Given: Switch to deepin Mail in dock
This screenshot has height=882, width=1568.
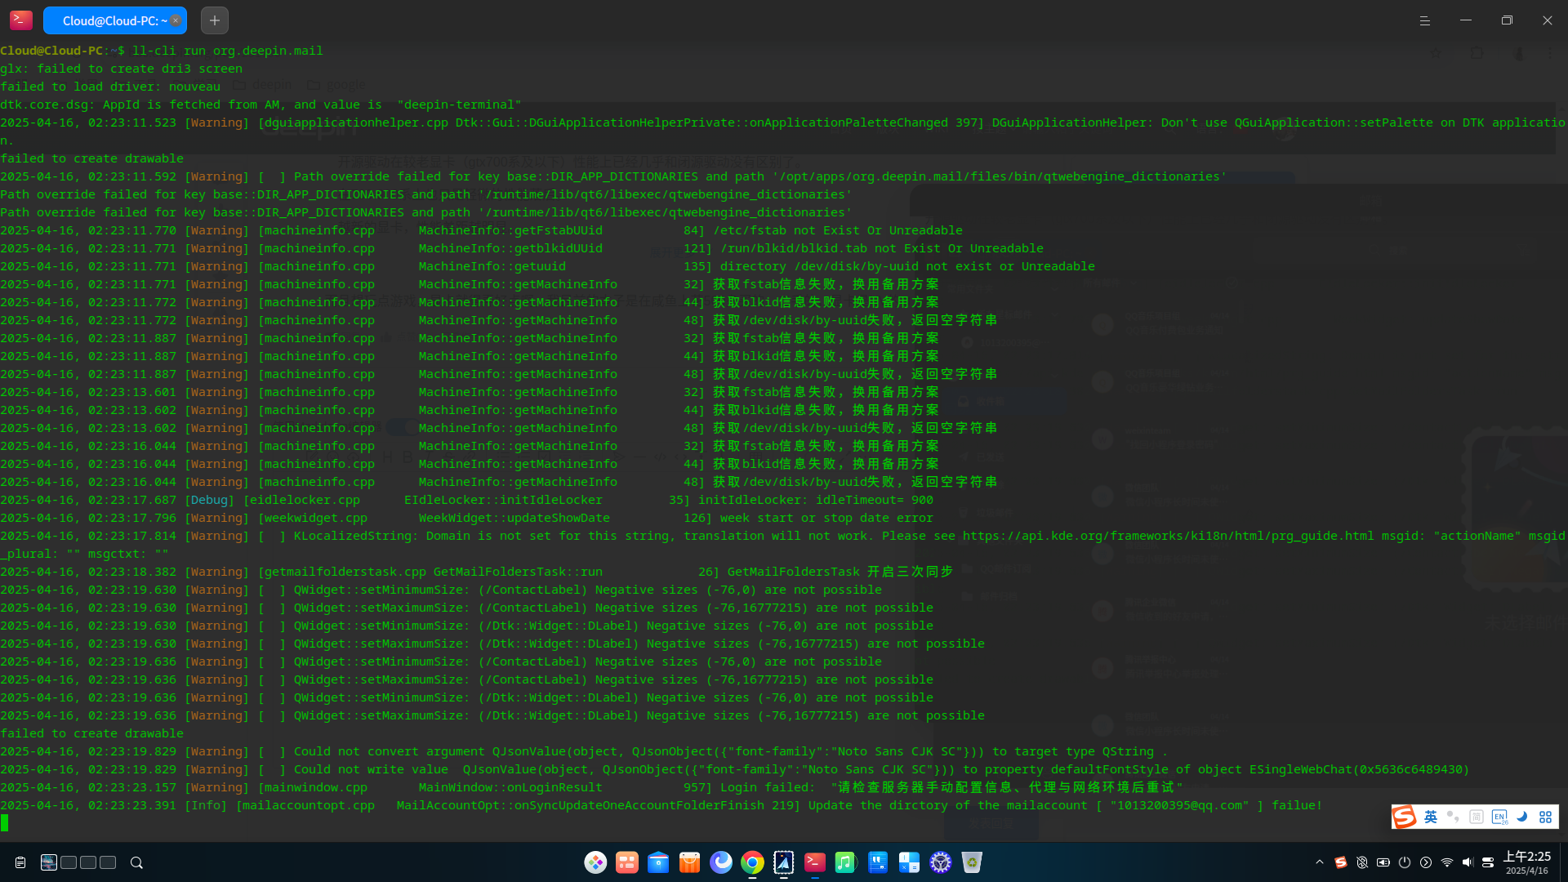Looking at the screenshot, I should pyautogui.click(x=784, y=862).
